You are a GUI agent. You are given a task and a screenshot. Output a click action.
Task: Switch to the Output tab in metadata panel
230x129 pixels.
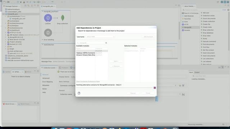(197, 72)
